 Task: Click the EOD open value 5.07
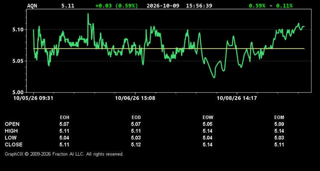coord(136,124)
